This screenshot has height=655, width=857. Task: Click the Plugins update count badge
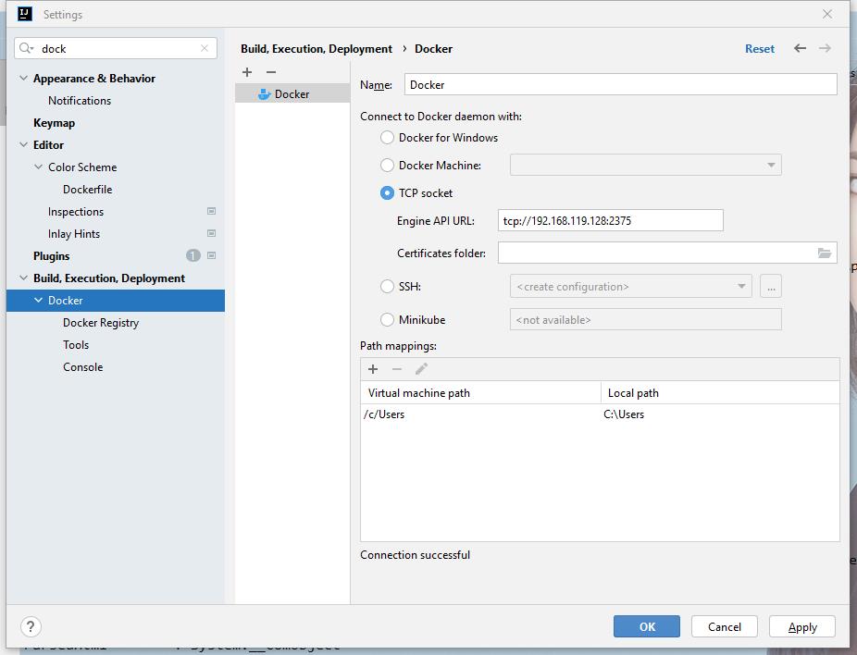point(193,255)
